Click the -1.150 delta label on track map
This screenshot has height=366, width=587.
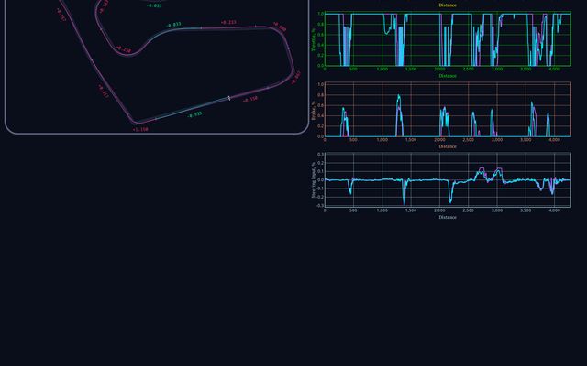(x=140, y=129)
